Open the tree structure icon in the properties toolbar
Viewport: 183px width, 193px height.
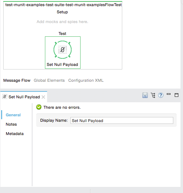tap(153, 95)
